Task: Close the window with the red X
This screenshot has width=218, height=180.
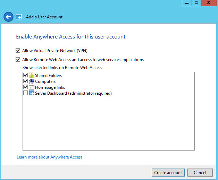Action: (x=209, y=2)
